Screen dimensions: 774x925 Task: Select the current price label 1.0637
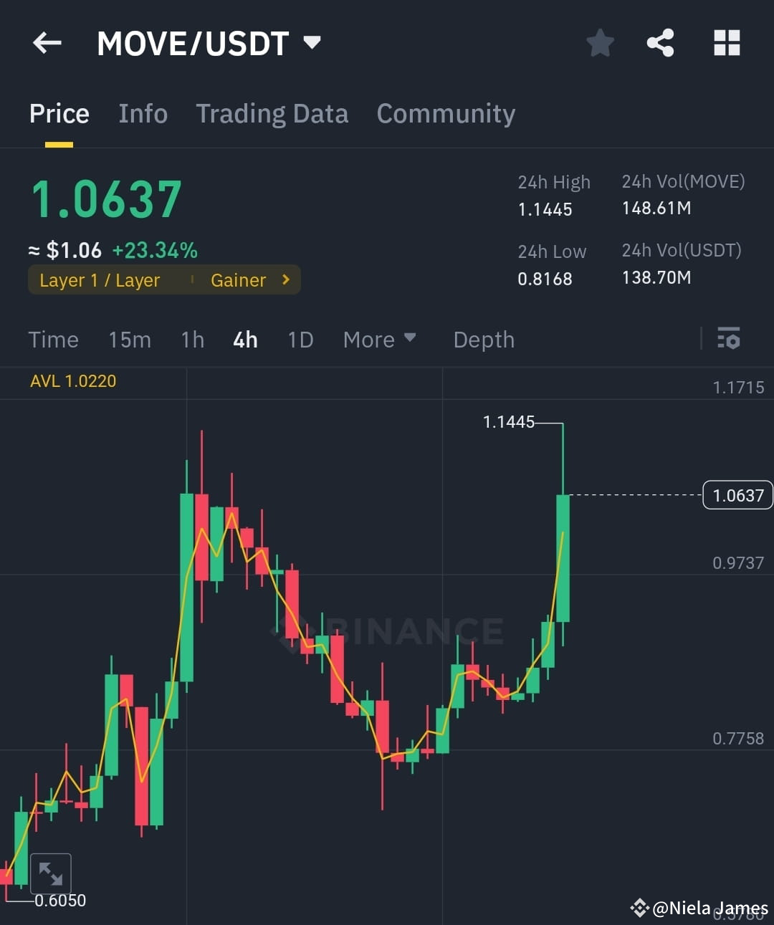point(737,494)
